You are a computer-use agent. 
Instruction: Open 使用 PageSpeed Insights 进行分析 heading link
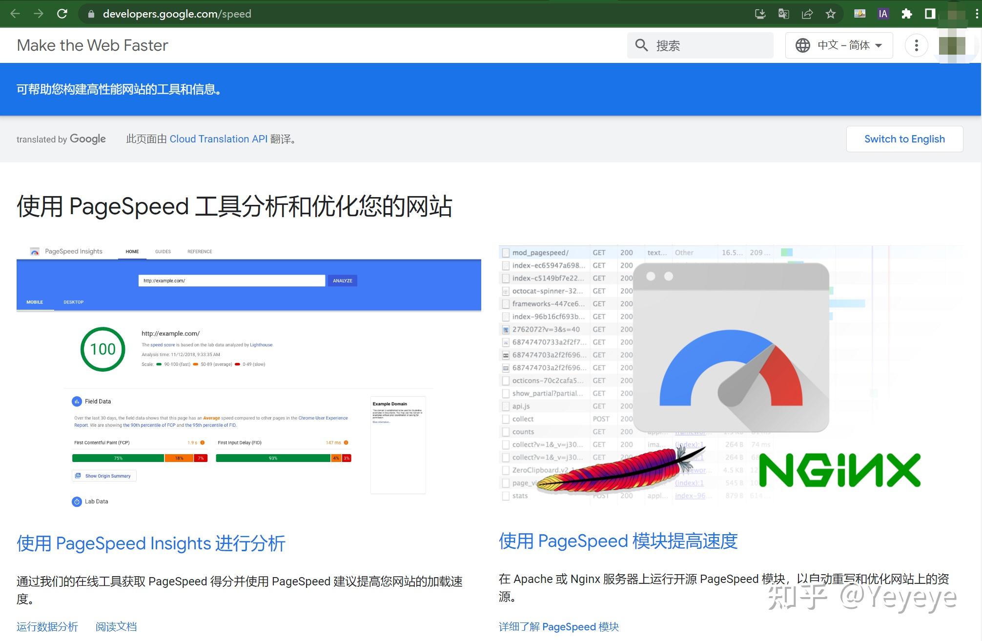[151, 543]
